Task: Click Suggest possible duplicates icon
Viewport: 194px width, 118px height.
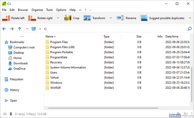Action: tap(144, 18)
